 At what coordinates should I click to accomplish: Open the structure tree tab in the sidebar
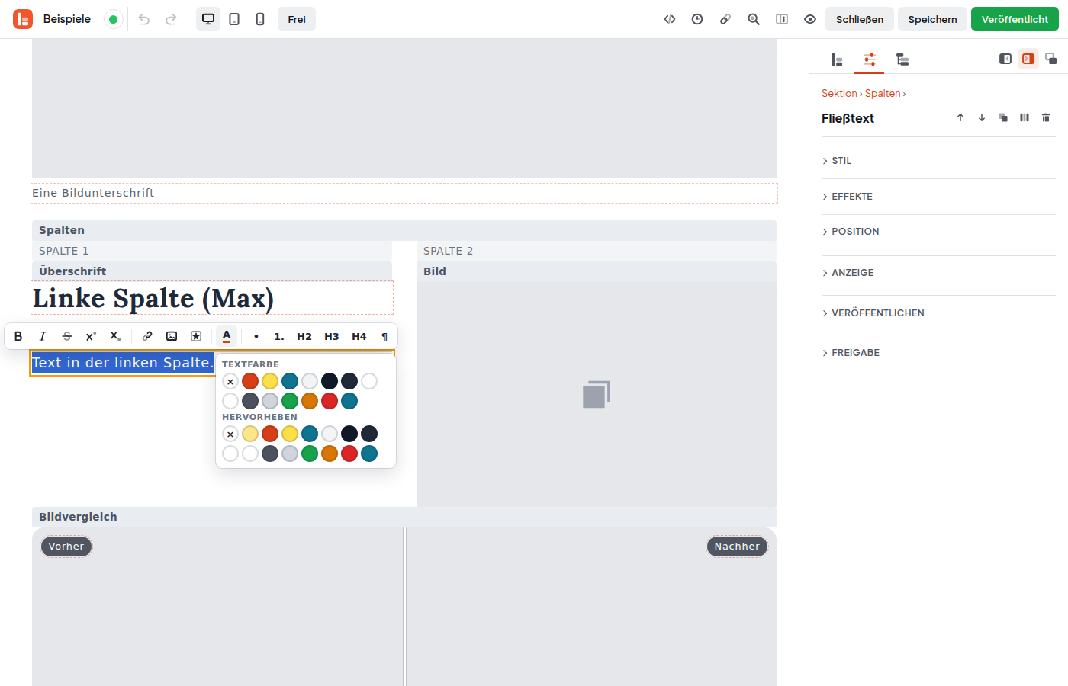click(x=902, y=59)
